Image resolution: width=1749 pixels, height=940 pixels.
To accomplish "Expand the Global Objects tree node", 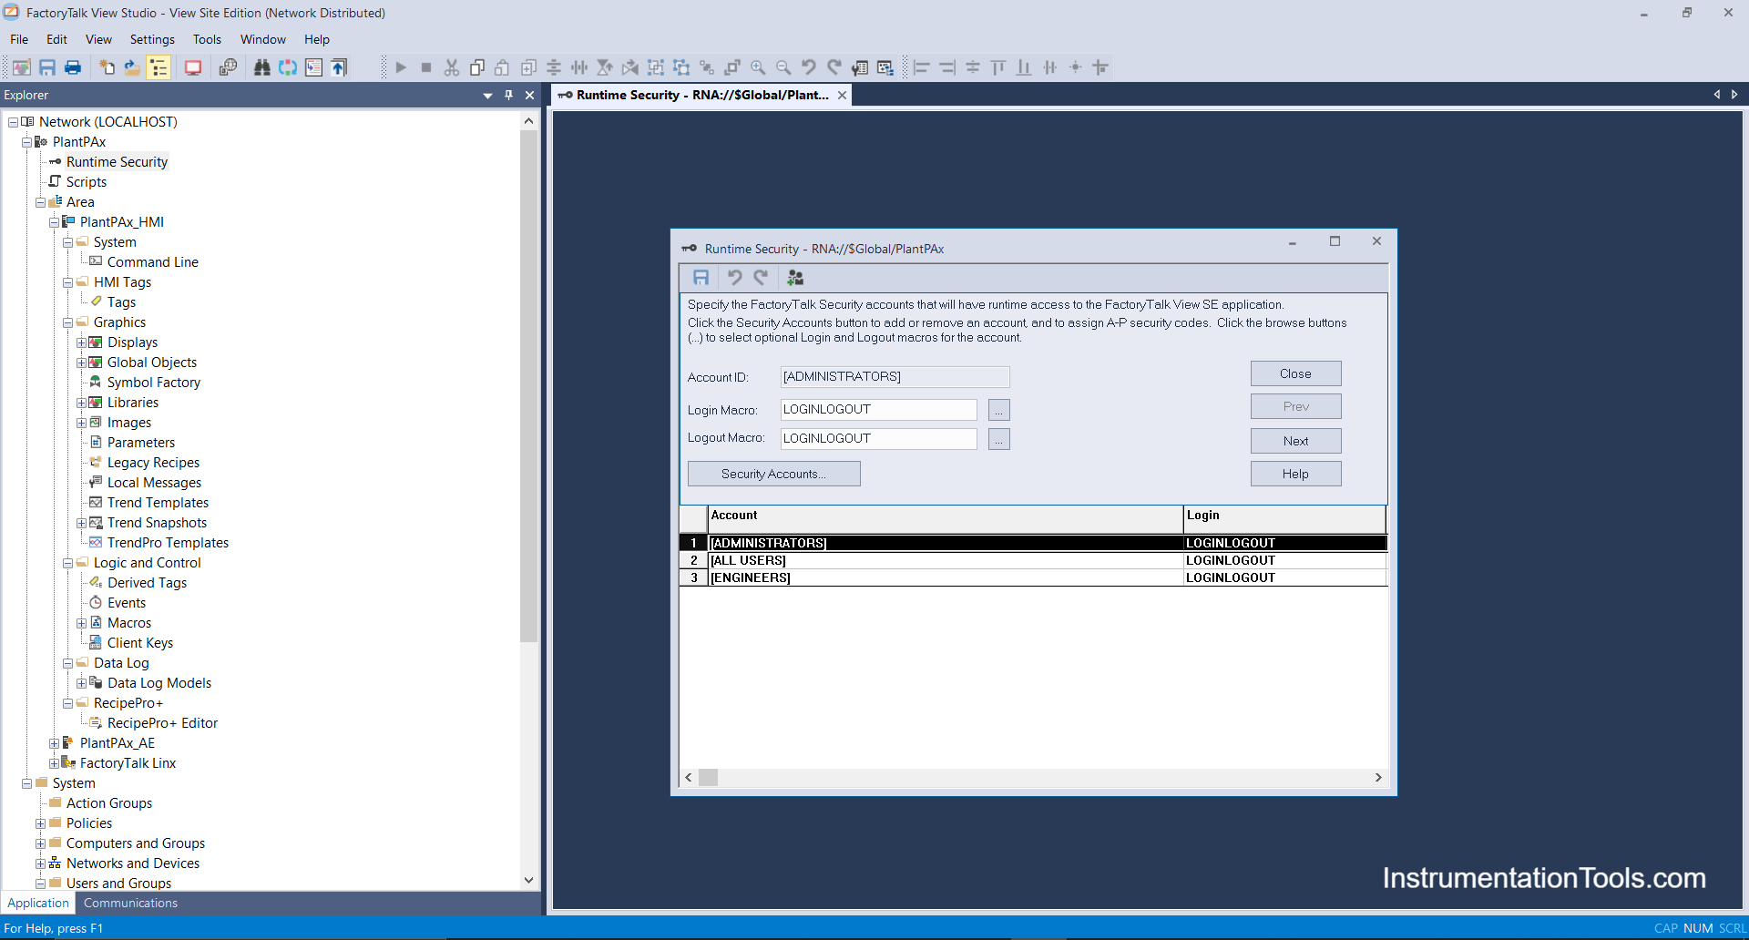I will [x=81, y=363].
